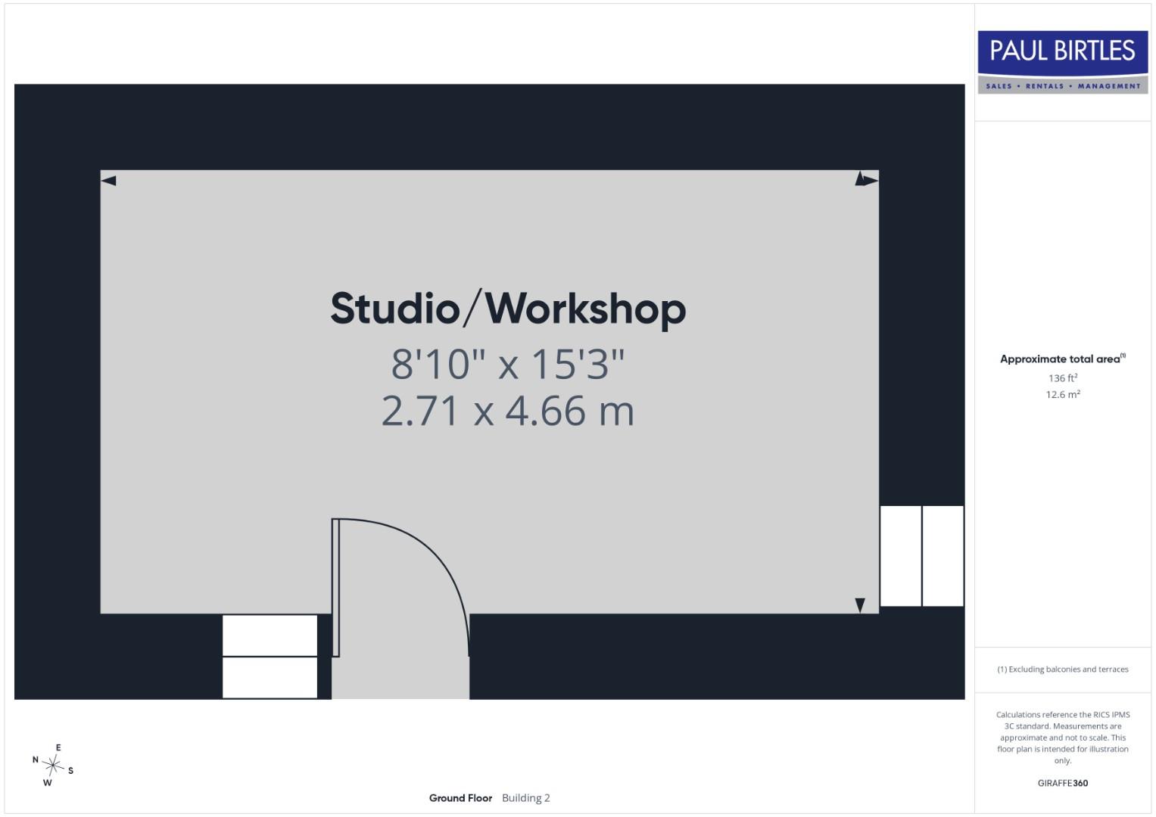Viewport: 1156px width, 817px height.
Task: Click the Studio/Workshop room label
Action: 508,309
